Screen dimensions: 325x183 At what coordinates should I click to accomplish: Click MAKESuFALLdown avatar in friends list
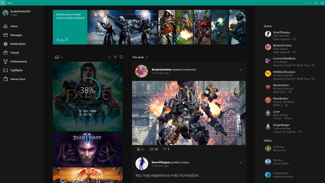268,73
